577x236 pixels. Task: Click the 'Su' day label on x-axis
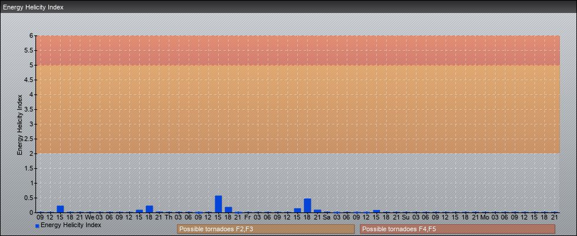click(x=406, y=217)
